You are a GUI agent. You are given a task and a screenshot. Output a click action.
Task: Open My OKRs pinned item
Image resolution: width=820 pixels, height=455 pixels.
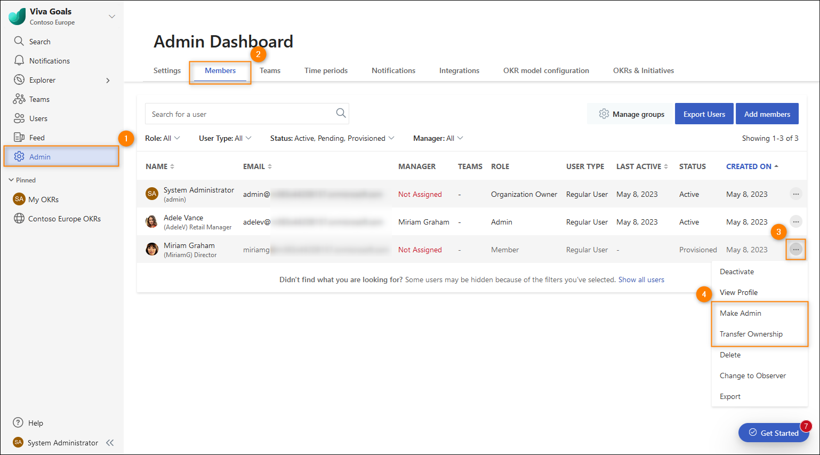click(x=36, y=199)
